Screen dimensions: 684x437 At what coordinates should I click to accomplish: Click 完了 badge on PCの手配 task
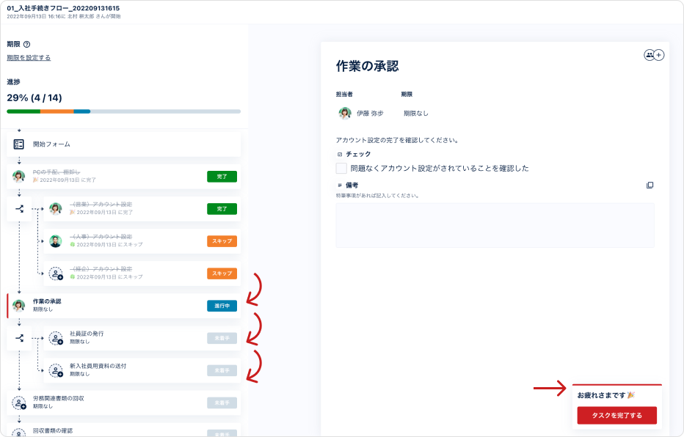coord(222,177)
